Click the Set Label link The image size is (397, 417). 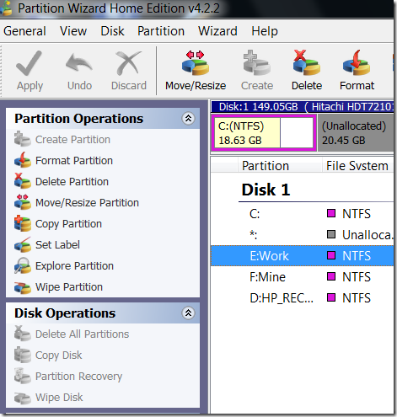[x=57, y=245]
